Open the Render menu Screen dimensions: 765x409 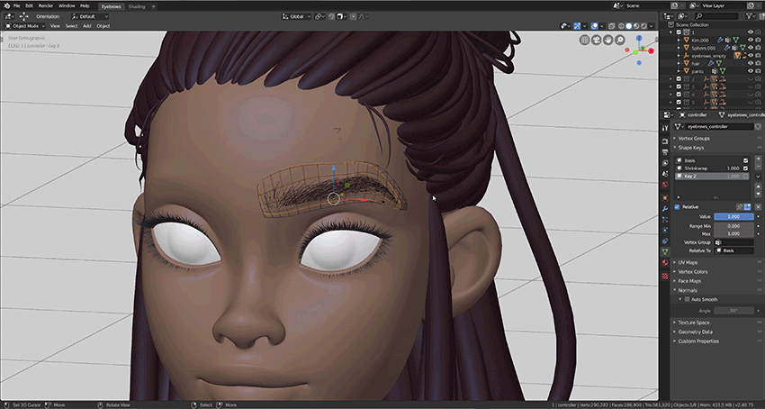click(x=46, y=6)
